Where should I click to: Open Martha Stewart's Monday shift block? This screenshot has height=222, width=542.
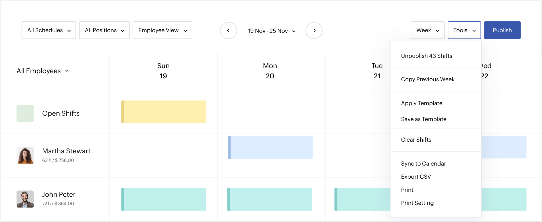[270, 147]
